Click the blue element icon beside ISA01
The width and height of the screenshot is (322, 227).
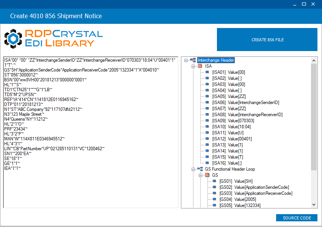pyautogui.click(x=207, y=72)
